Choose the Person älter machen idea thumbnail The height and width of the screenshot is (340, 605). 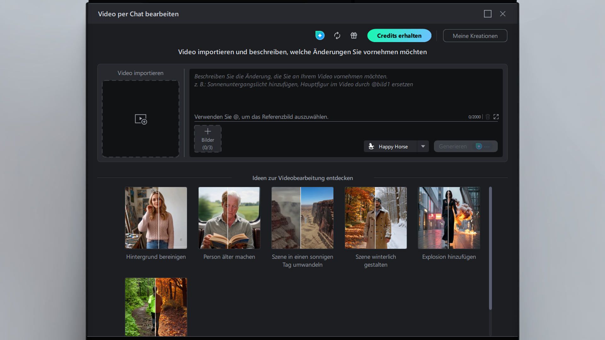pos(229,218)
